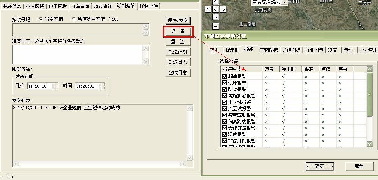Pan the map left with arrow icon
This screenshot has width=378, height=180.
point(208,9)
